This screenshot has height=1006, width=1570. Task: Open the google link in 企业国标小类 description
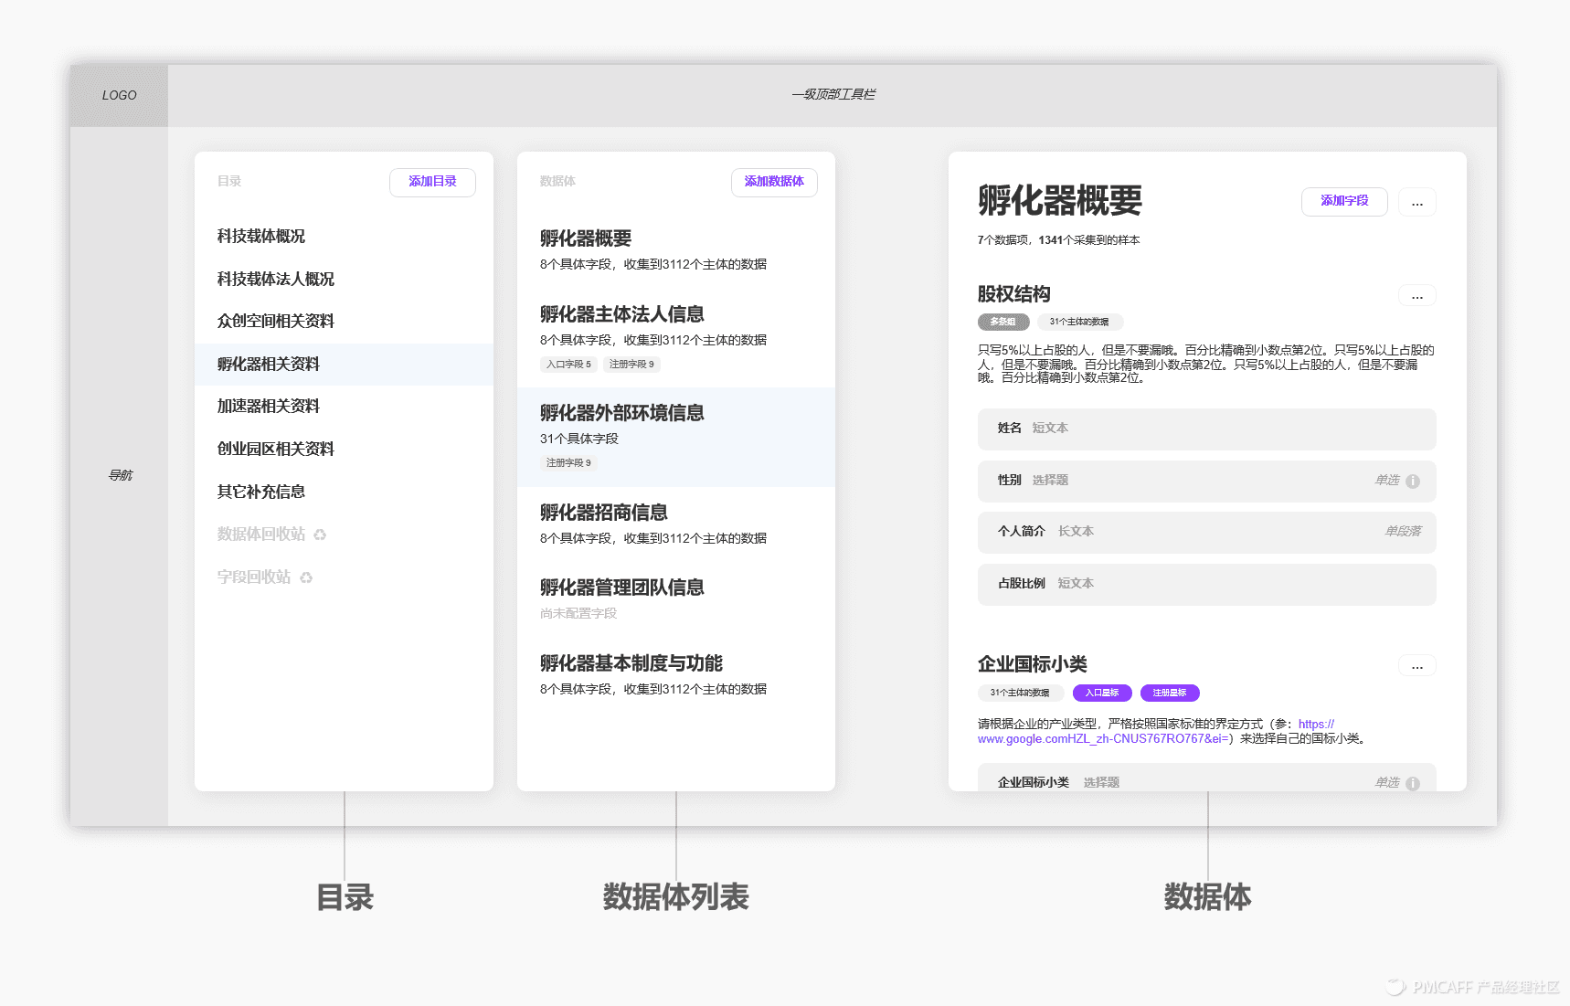pos(1105,738)
